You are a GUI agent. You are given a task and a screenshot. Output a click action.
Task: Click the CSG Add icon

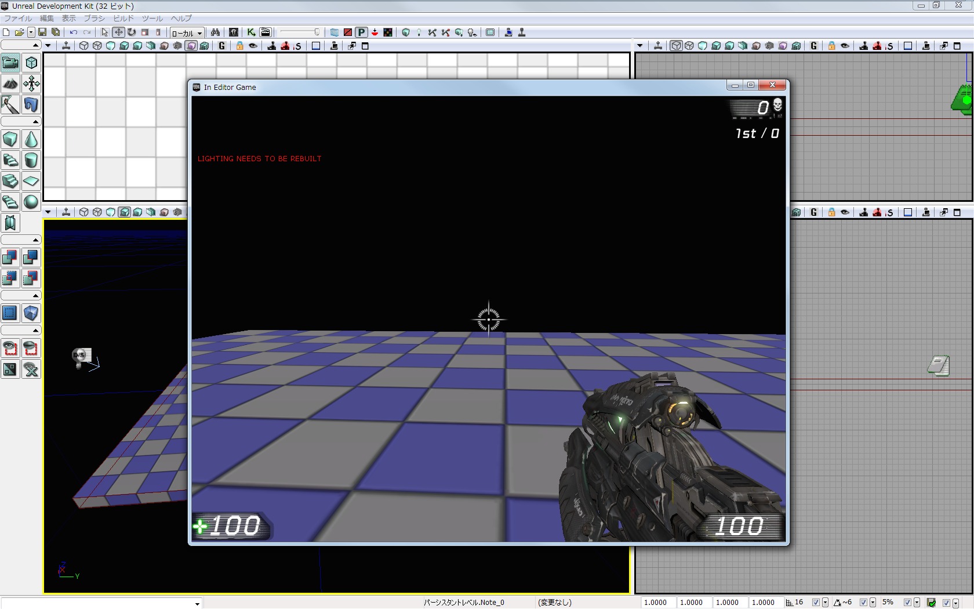click(10, 258)
